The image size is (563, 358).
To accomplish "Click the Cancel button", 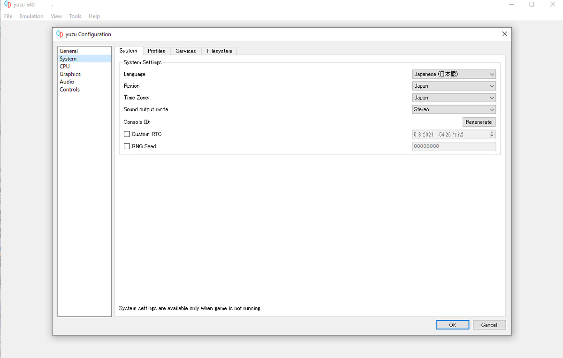I will [489, 325].
